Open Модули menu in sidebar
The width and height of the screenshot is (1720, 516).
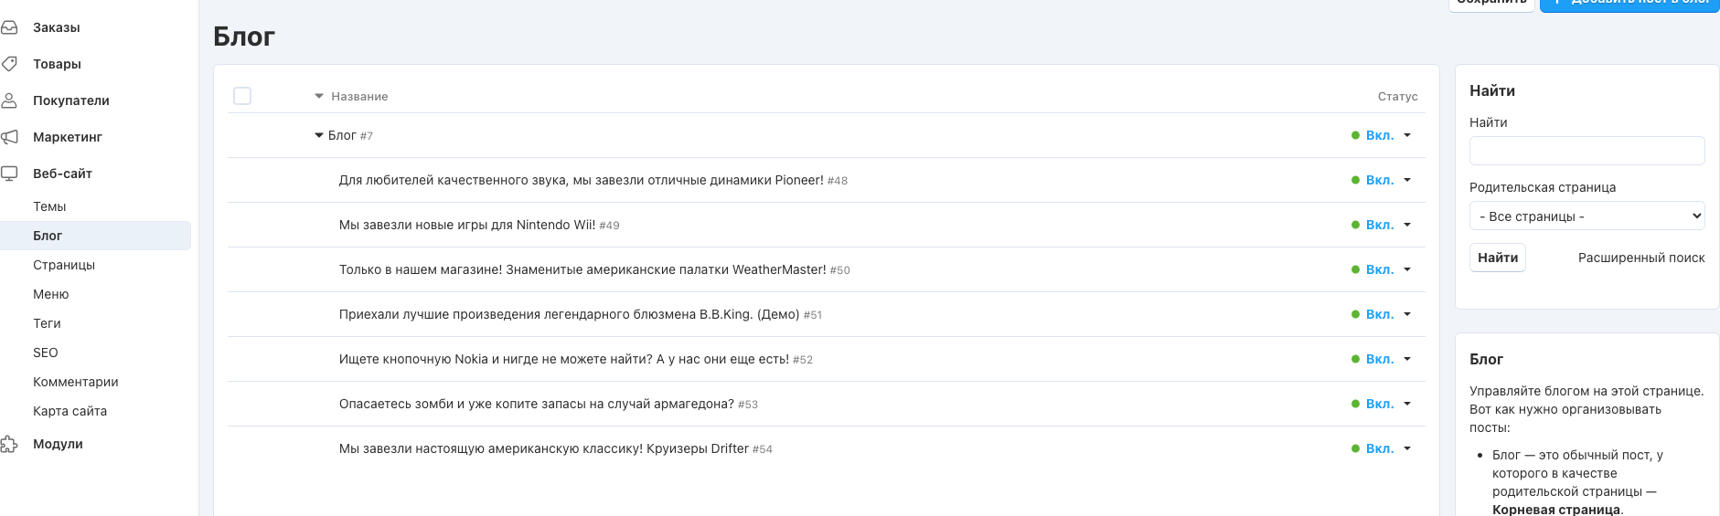coord(58,444)
